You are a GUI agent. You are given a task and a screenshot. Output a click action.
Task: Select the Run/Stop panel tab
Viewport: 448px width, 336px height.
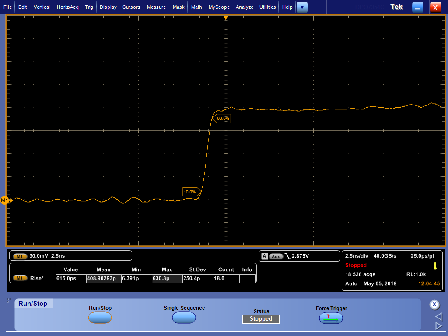(x=33, y=304)
